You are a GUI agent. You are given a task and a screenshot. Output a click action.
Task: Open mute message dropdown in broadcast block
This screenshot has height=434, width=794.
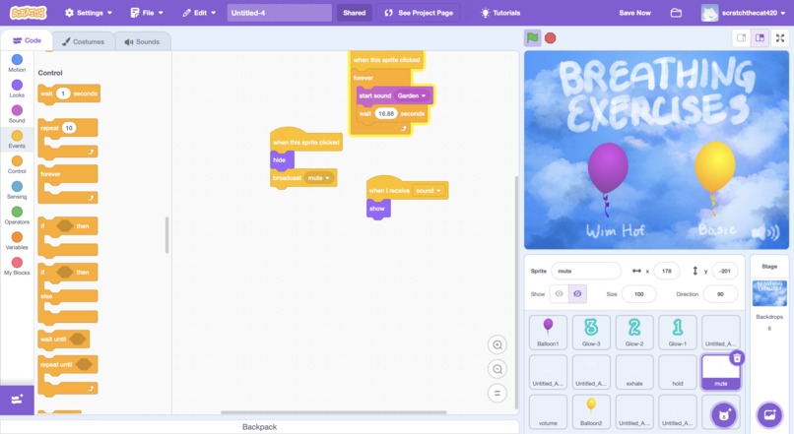(x=318, y=178)
